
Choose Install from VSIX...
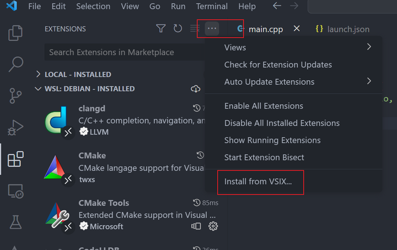258,182
